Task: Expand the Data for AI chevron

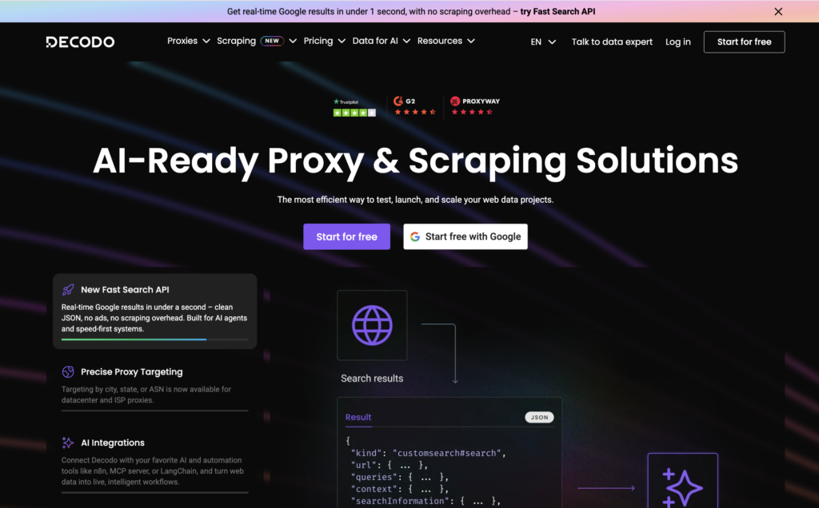Action: point(406,41)
